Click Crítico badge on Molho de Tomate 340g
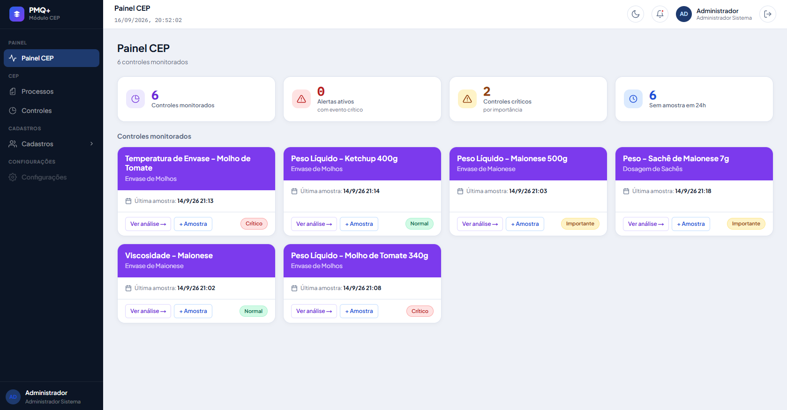 click(x=420, y=311)
